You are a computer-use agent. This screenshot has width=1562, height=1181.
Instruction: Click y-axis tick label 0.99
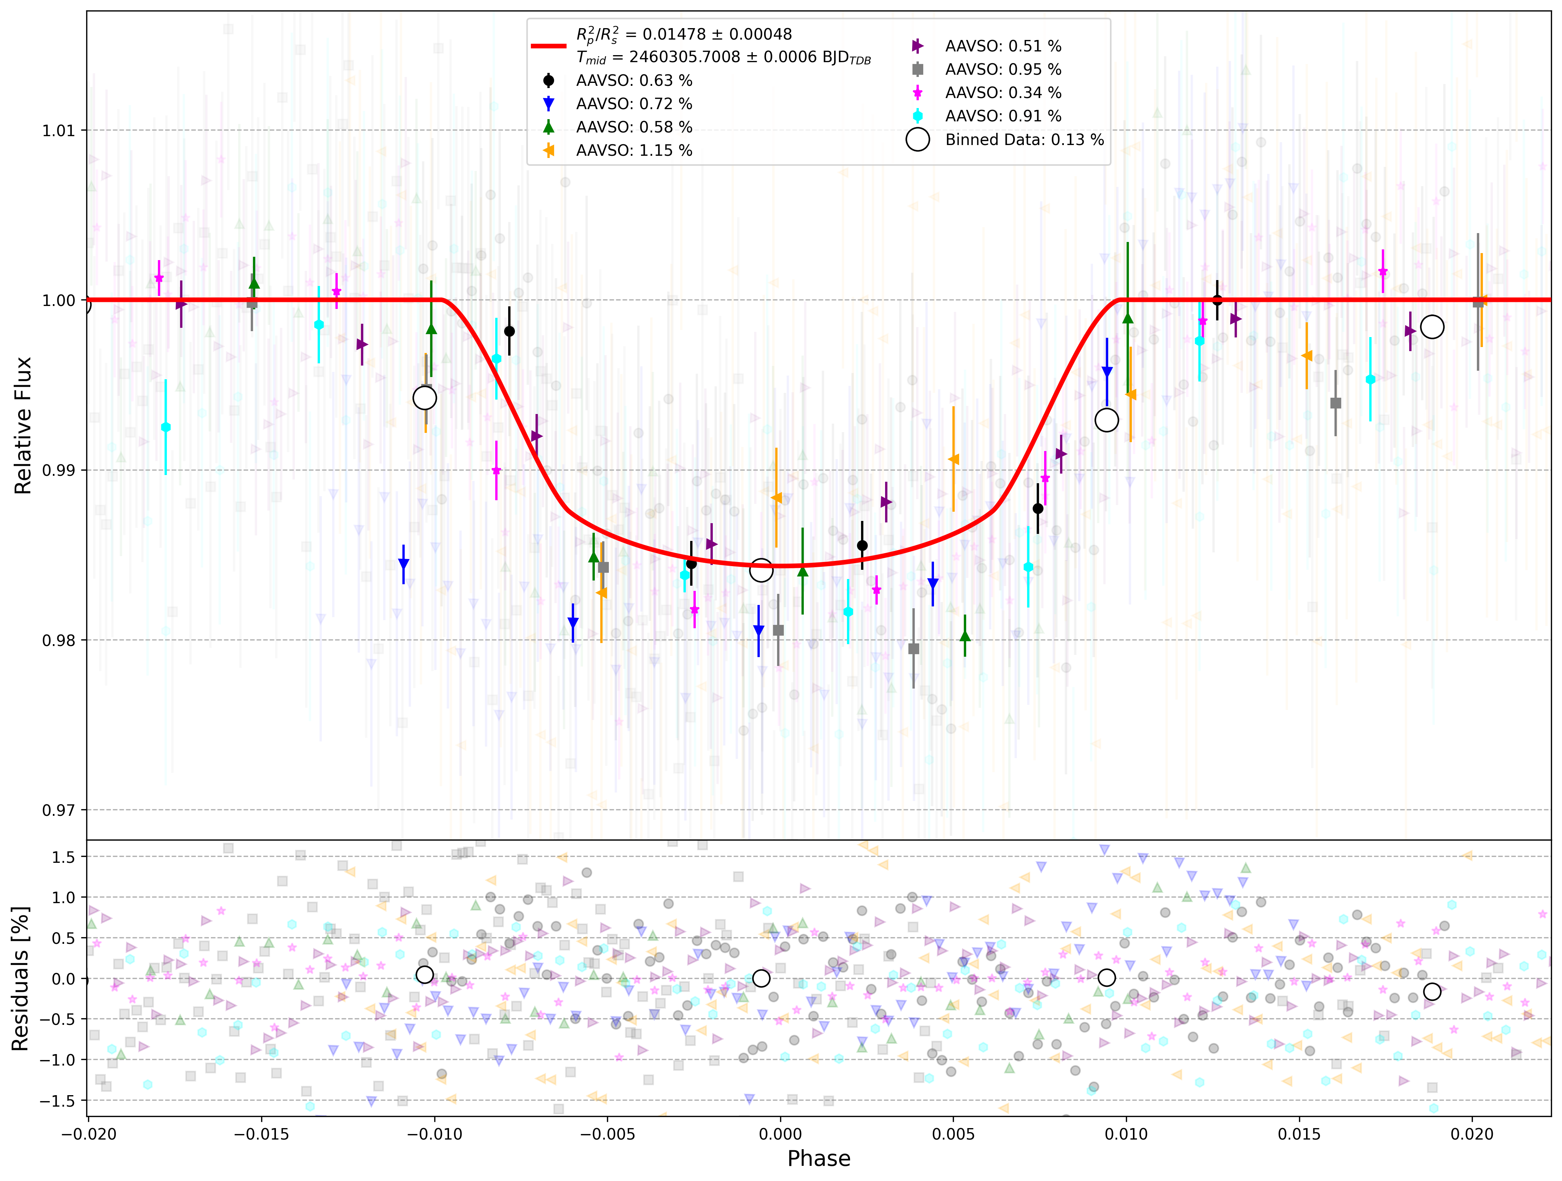58,470
